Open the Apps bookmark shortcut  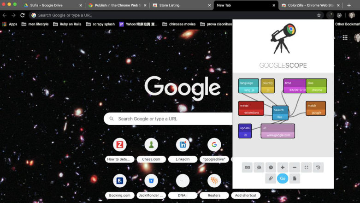[10, 24]
